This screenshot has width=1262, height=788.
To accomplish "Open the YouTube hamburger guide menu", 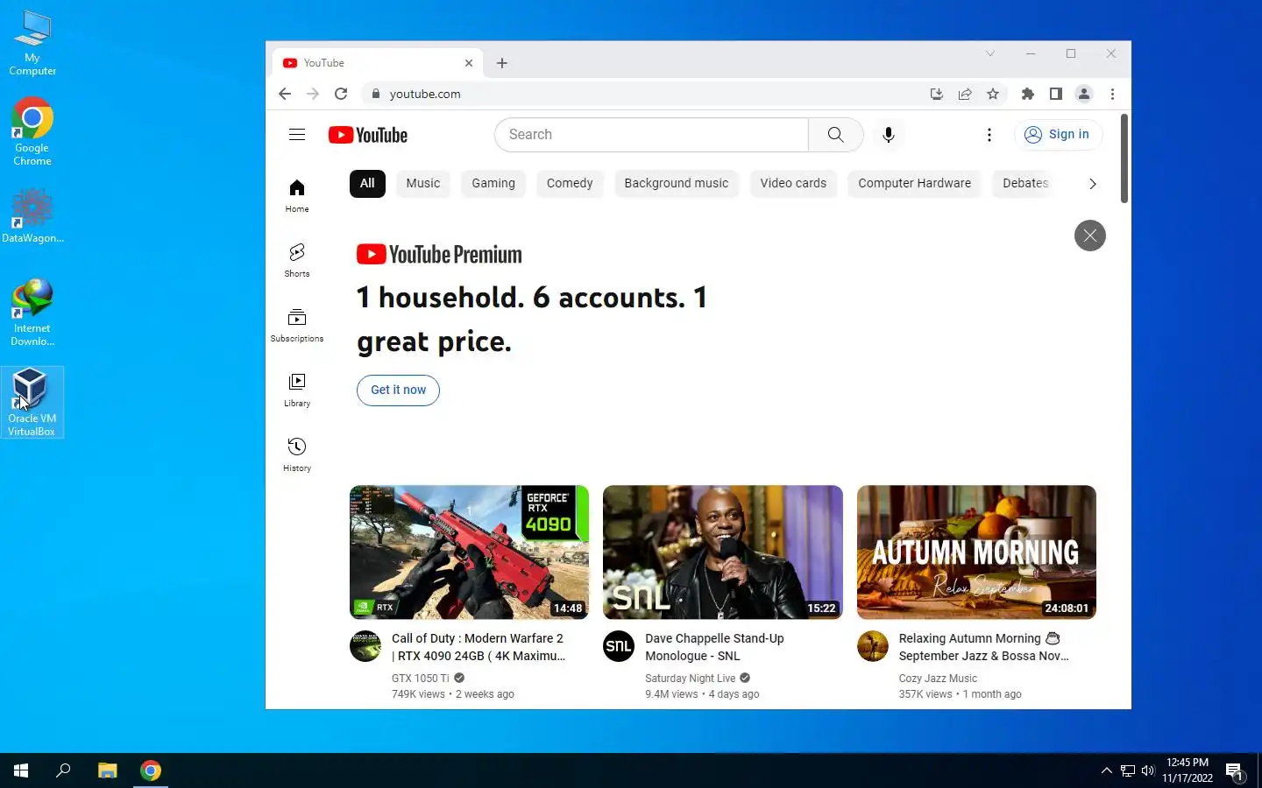I will [x=297, y=135].
